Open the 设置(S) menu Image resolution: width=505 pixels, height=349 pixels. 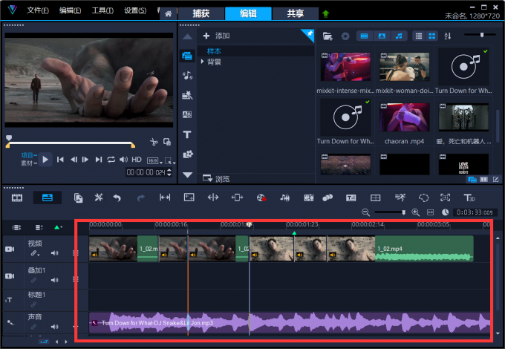[x=135, y=10]
